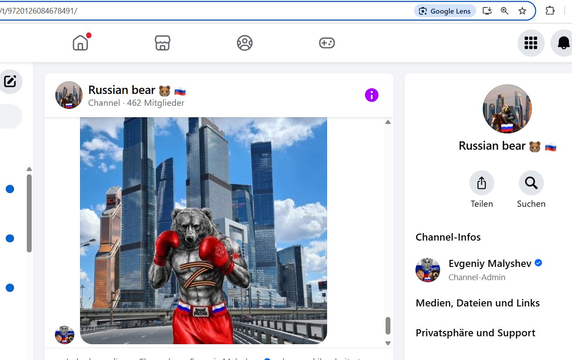Viewport: 572px width, 360px height.
Task: Click the chat scrollbar up arrow
Action: [388, 122]
